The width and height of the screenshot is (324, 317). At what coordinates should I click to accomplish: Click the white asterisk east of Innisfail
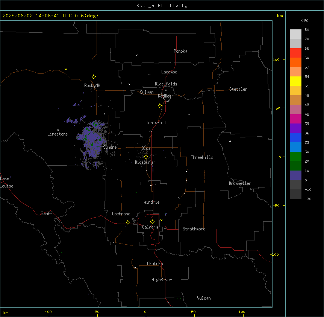tap(189, 114)
